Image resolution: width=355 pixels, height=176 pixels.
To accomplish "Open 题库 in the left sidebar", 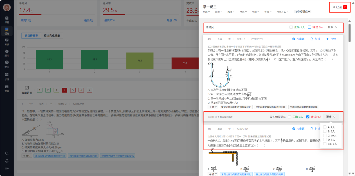I will 7,53.
